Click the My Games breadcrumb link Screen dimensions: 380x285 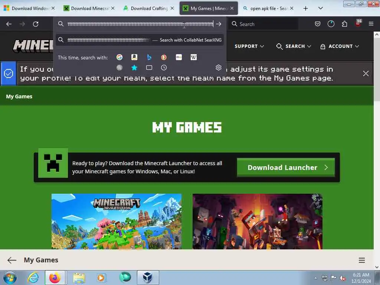point(19,96)
